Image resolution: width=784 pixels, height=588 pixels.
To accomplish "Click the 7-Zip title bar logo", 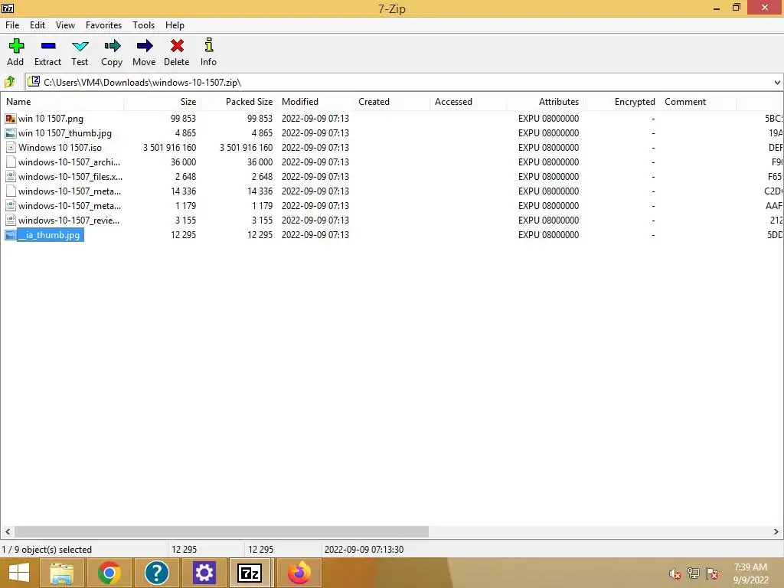I will pyautogui.click(x=8, y=8).
